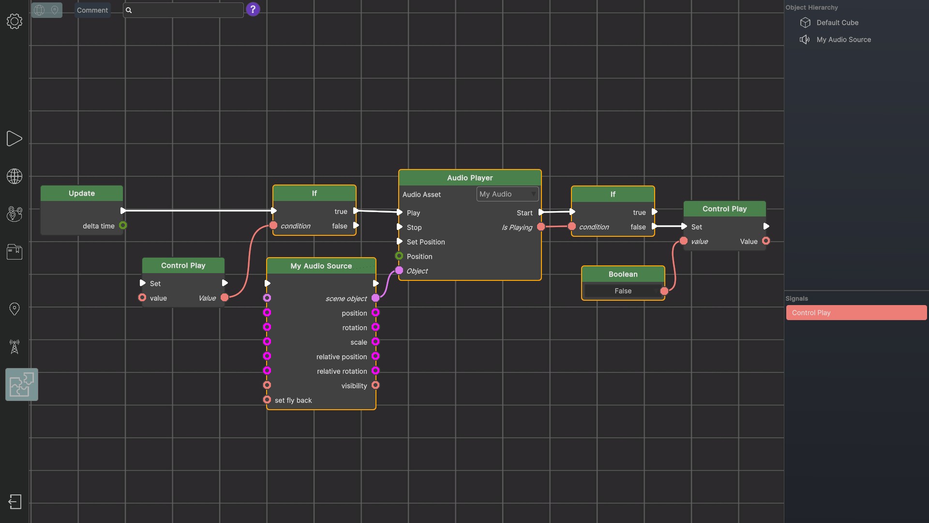Open the avatars group icon in sidebar
This screenshot has height=523, width=929.
point(15,214)
